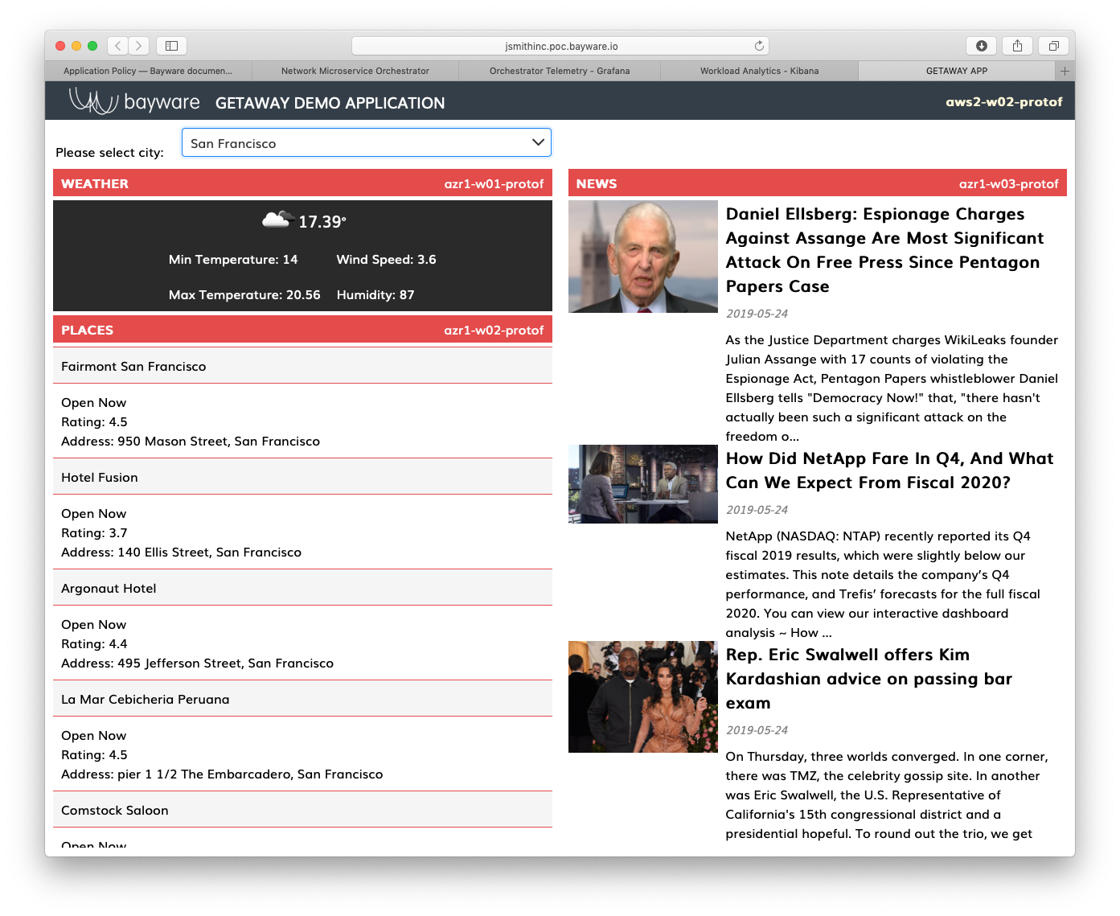Toggle the Safari sidebar icon
Image resolution: width=1120 pixels, height=916 pixels.
pos(171,46)
